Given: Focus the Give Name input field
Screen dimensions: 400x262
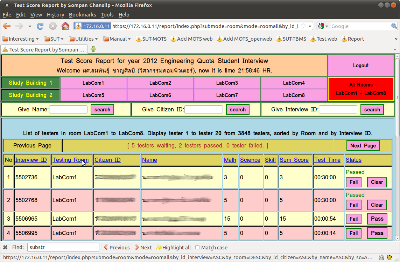Looking at the screenshot, I should point(68,110).
